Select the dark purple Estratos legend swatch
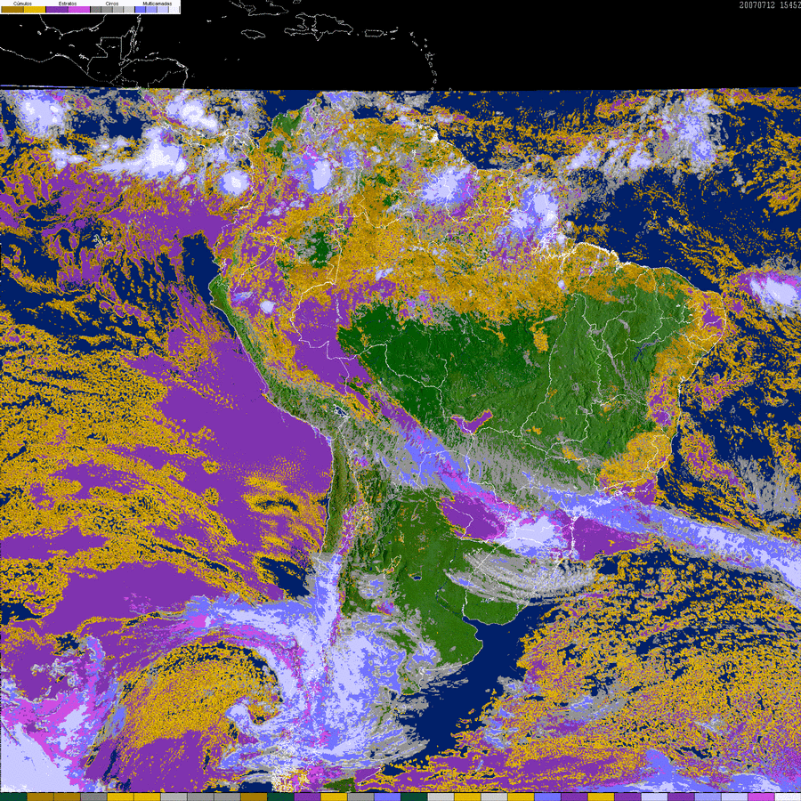The image size is (801, 801). coord(57,9)
